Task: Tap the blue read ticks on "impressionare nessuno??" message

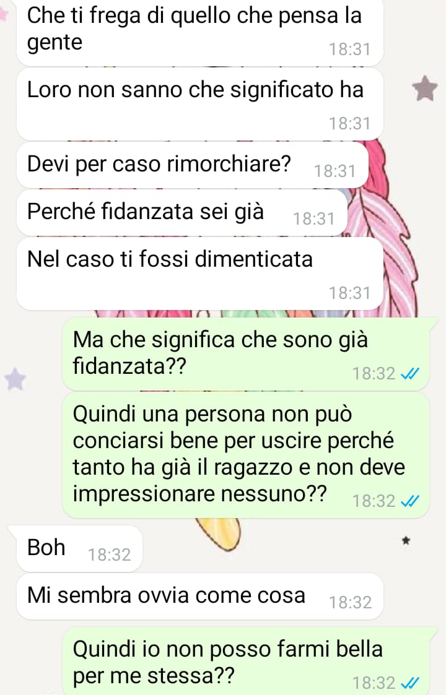Action: (409, 501)
